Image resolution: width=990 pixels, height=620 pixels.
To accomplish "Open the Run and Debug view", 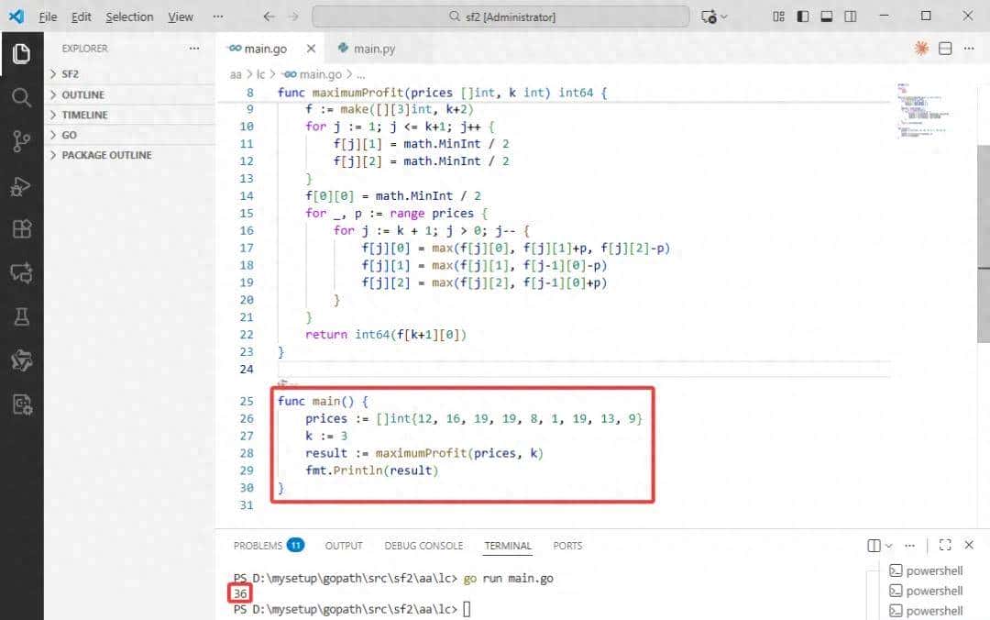I will pyautogui.click(x=21, y=186).
